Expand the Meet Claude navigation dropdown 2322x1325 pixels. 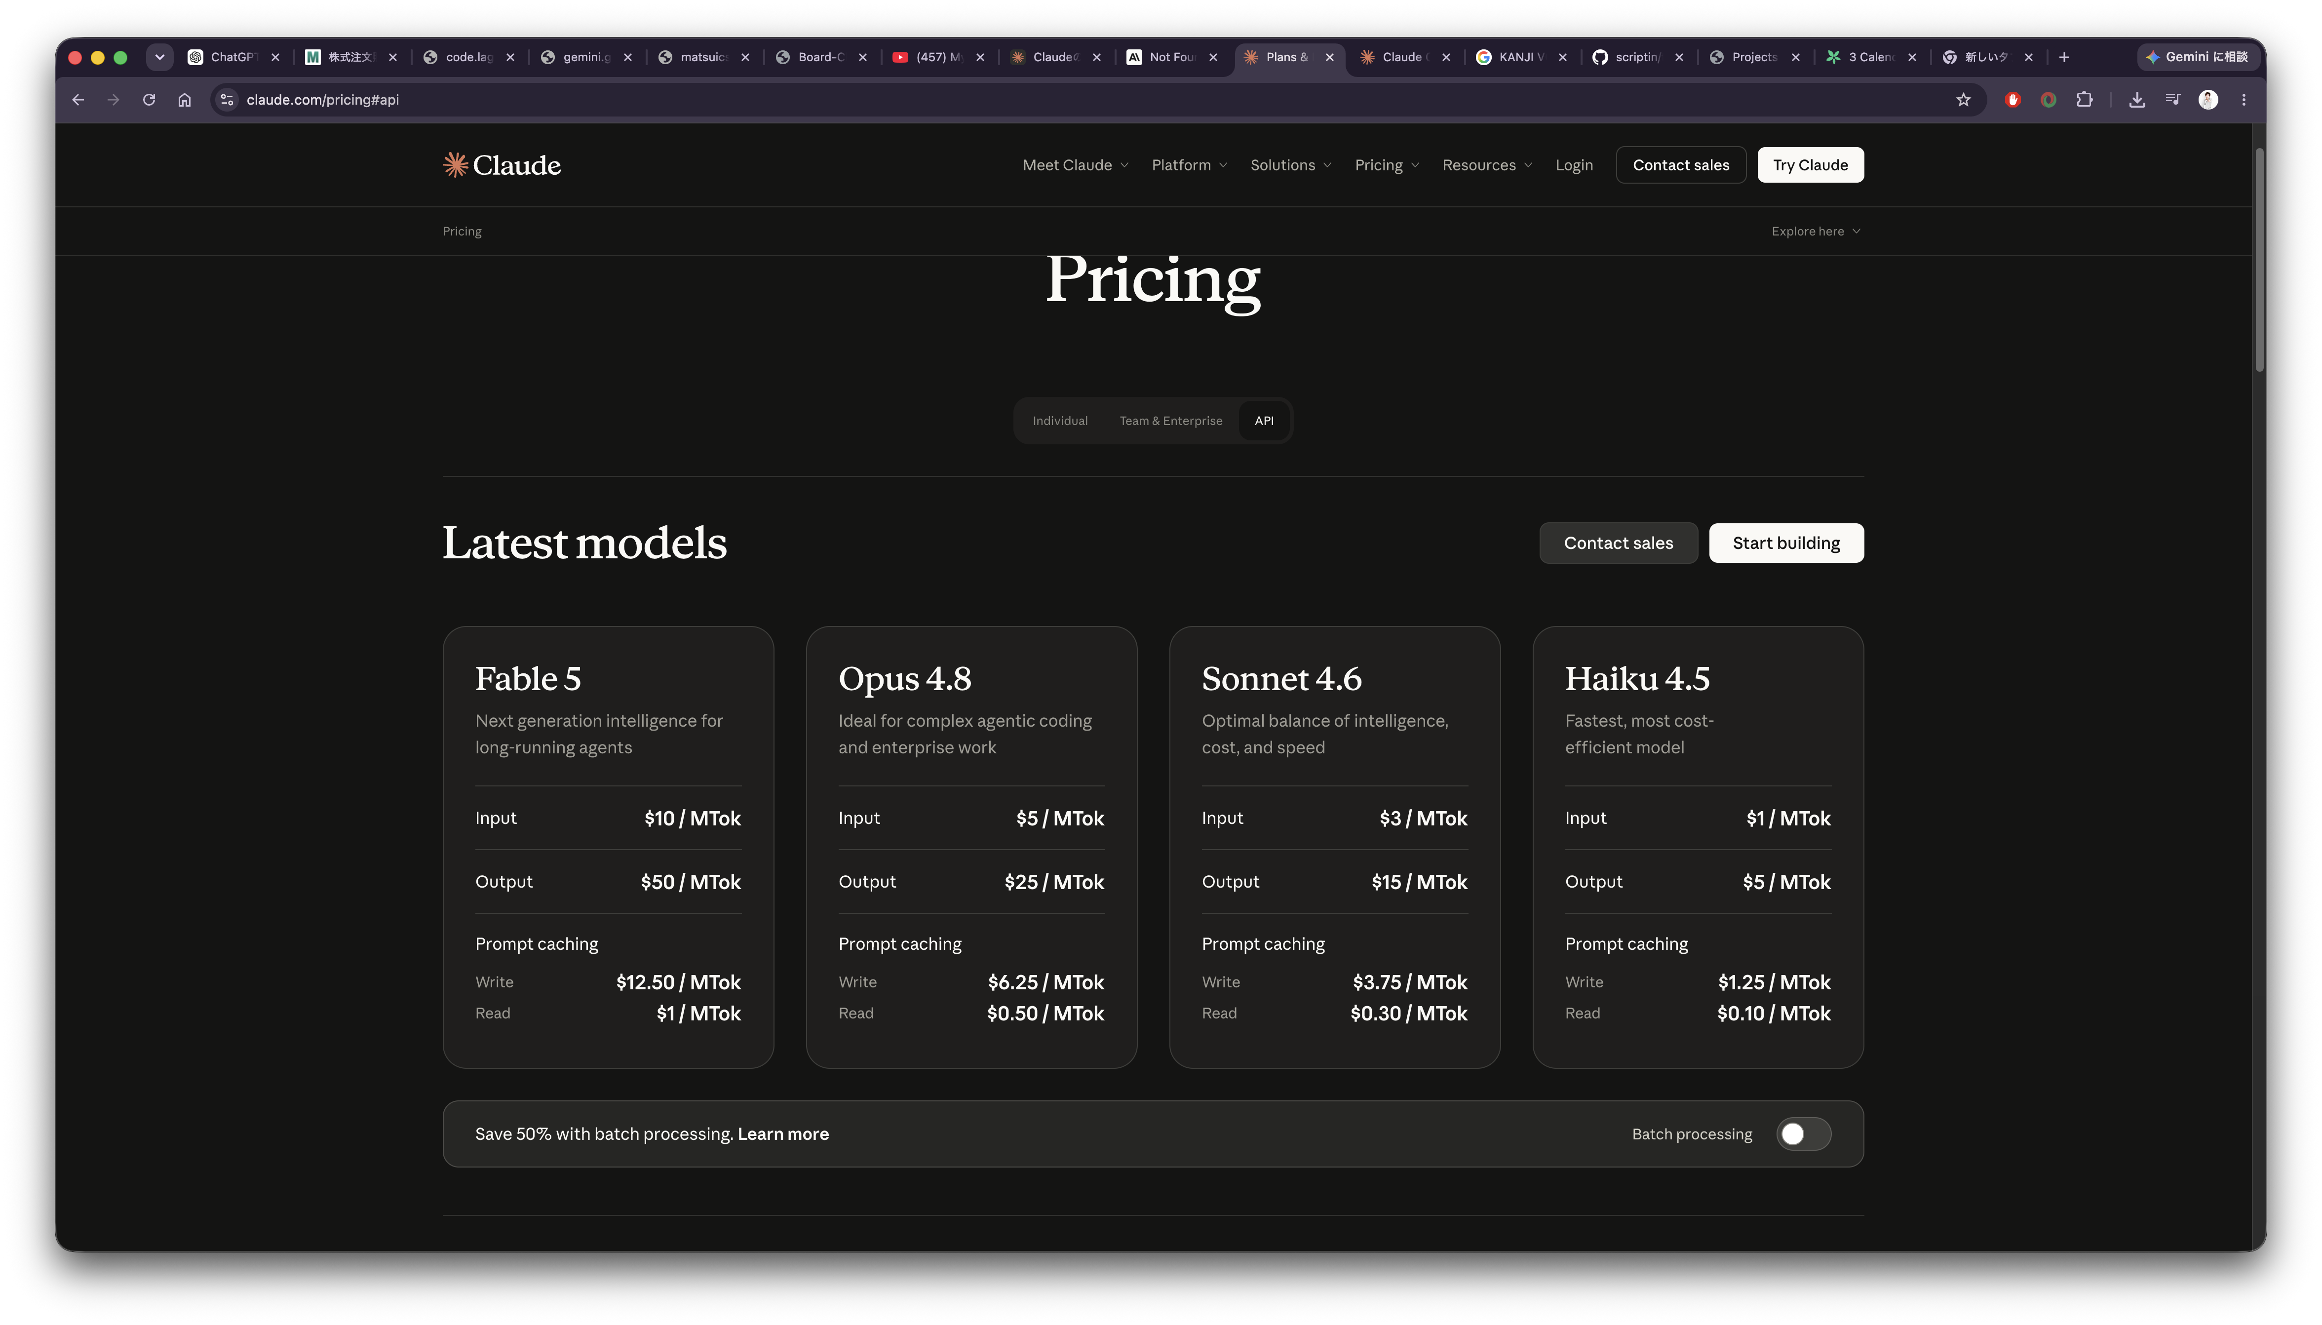point(1076,165)
